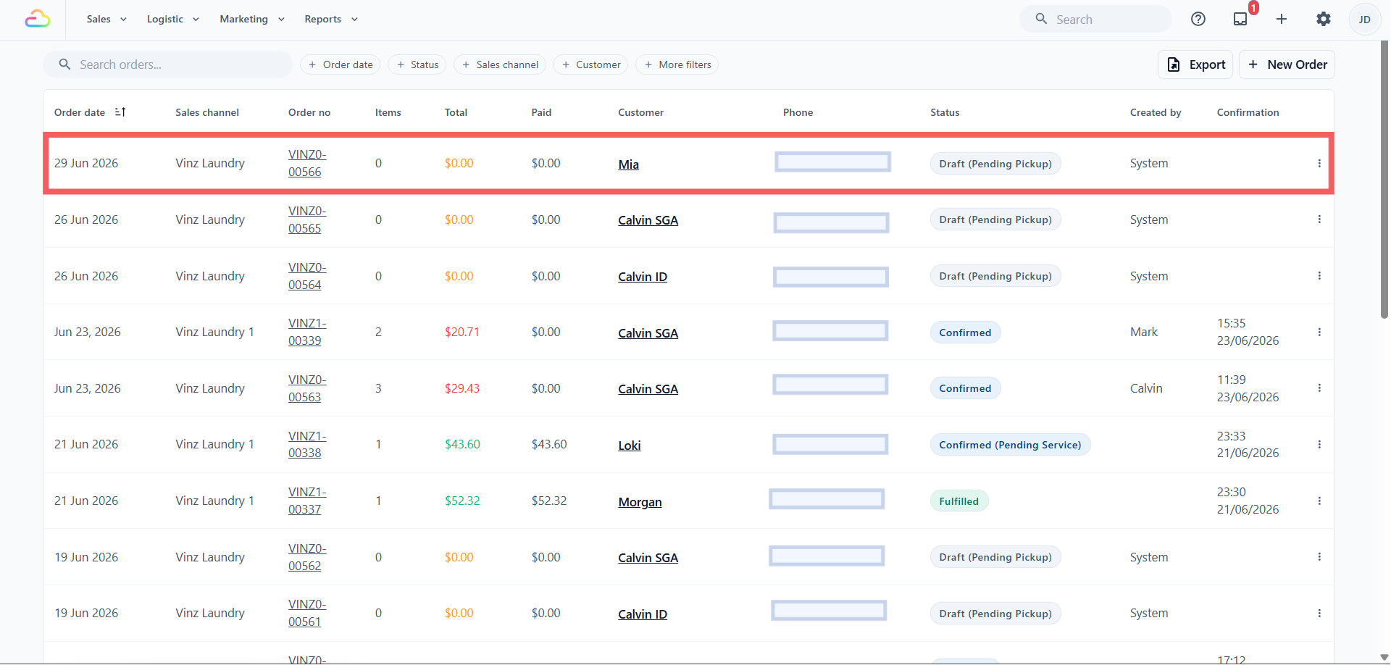
Task: Open row actions for order VINZ1-00337
Action: click(x=1319, y=501)
